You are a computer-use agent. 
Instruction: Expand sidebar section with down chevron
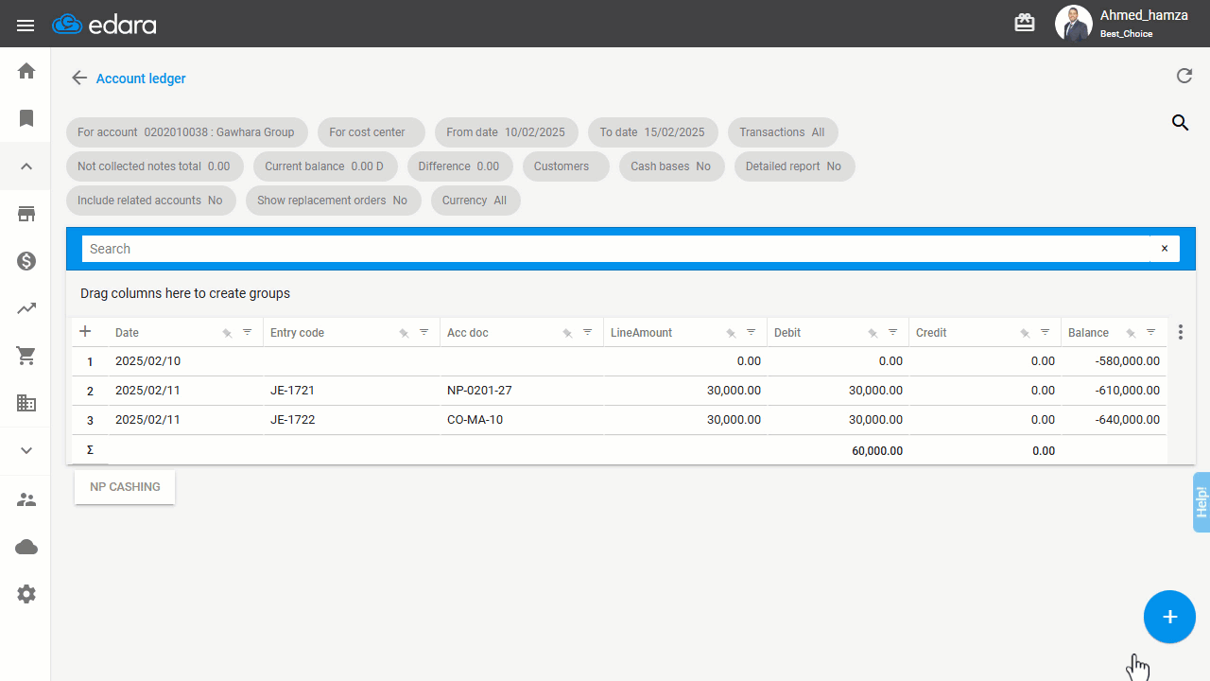point(26,450)
